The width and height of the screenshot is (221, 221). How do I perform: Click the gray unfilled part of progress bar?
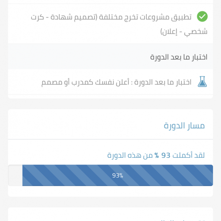coord(15,175)
